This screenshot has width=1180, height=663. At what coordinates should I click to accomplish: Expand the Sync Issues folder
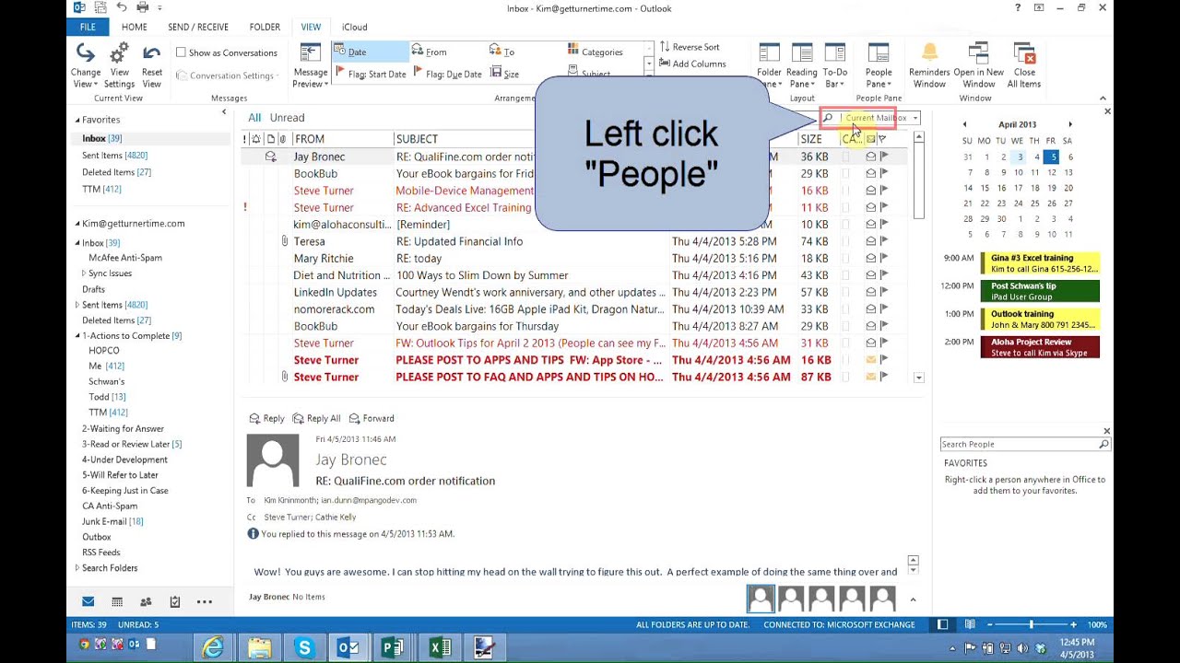(x=84, y=273)
